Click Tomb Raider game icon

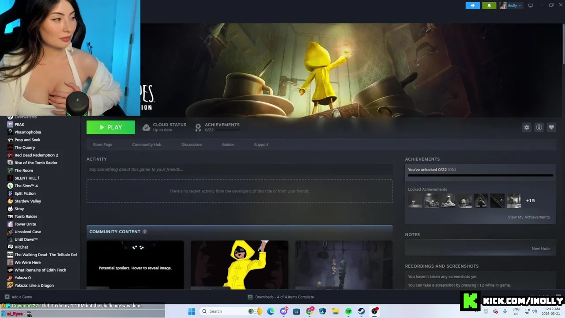pos(10,216)
